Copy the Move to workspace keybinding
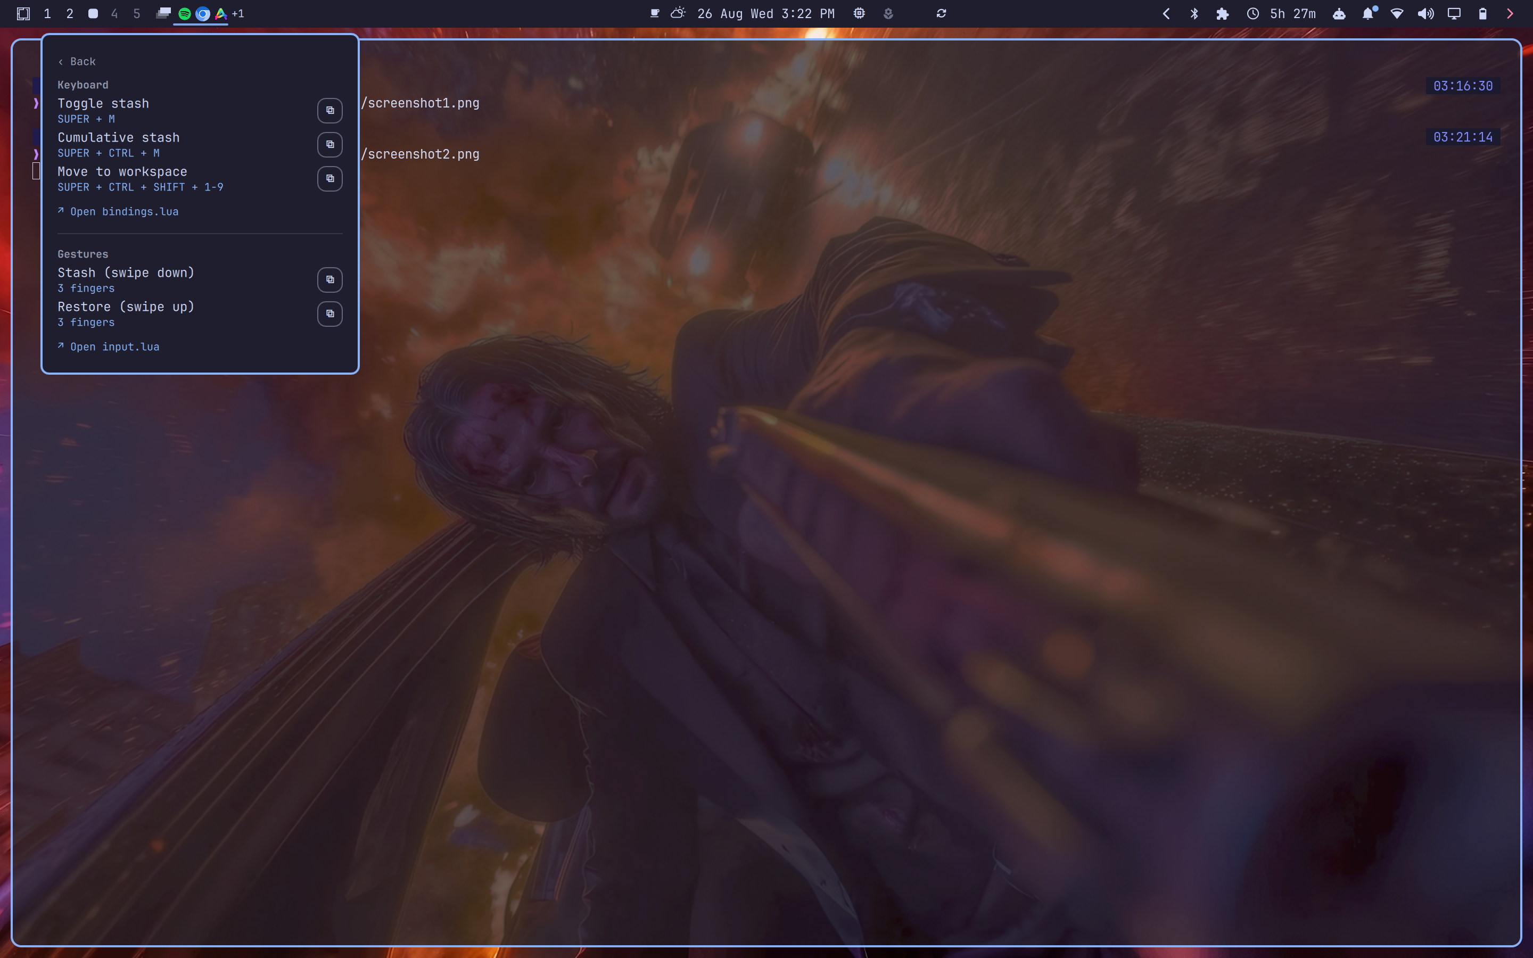 tap(329, 179)
